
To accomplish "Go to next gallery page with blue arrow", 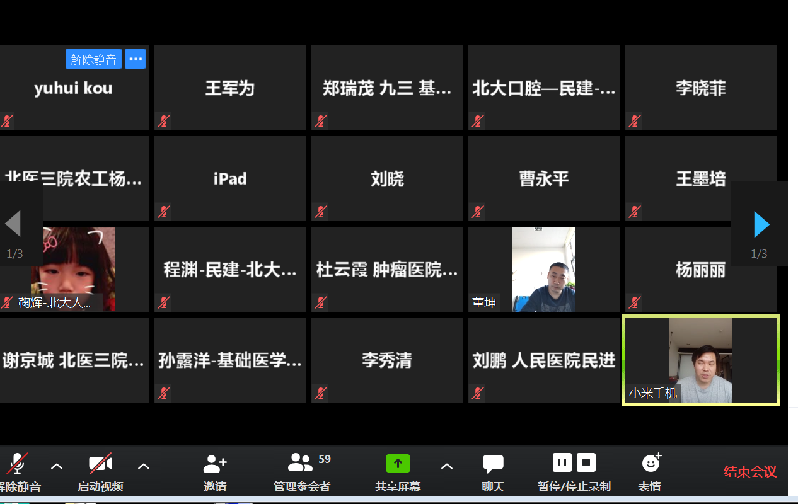I will coord(761,224).
